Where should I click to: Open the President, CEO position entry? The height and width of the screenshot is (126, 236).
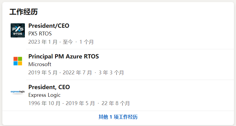tap(49, 87)
